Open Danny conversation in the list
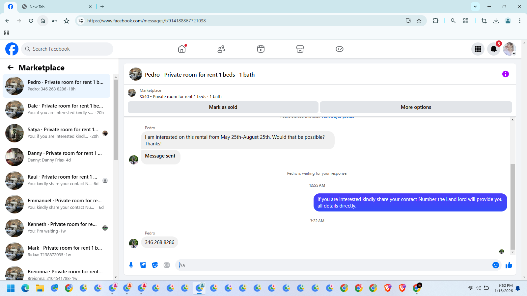Screen dimensions: 527x296 coord(57,157)
